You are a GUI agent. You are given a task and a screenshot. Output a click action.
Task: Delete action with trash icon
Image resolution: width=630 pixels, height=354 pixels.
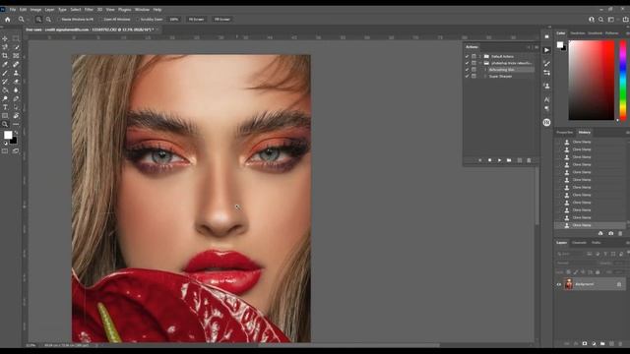[x=529, y=160]
